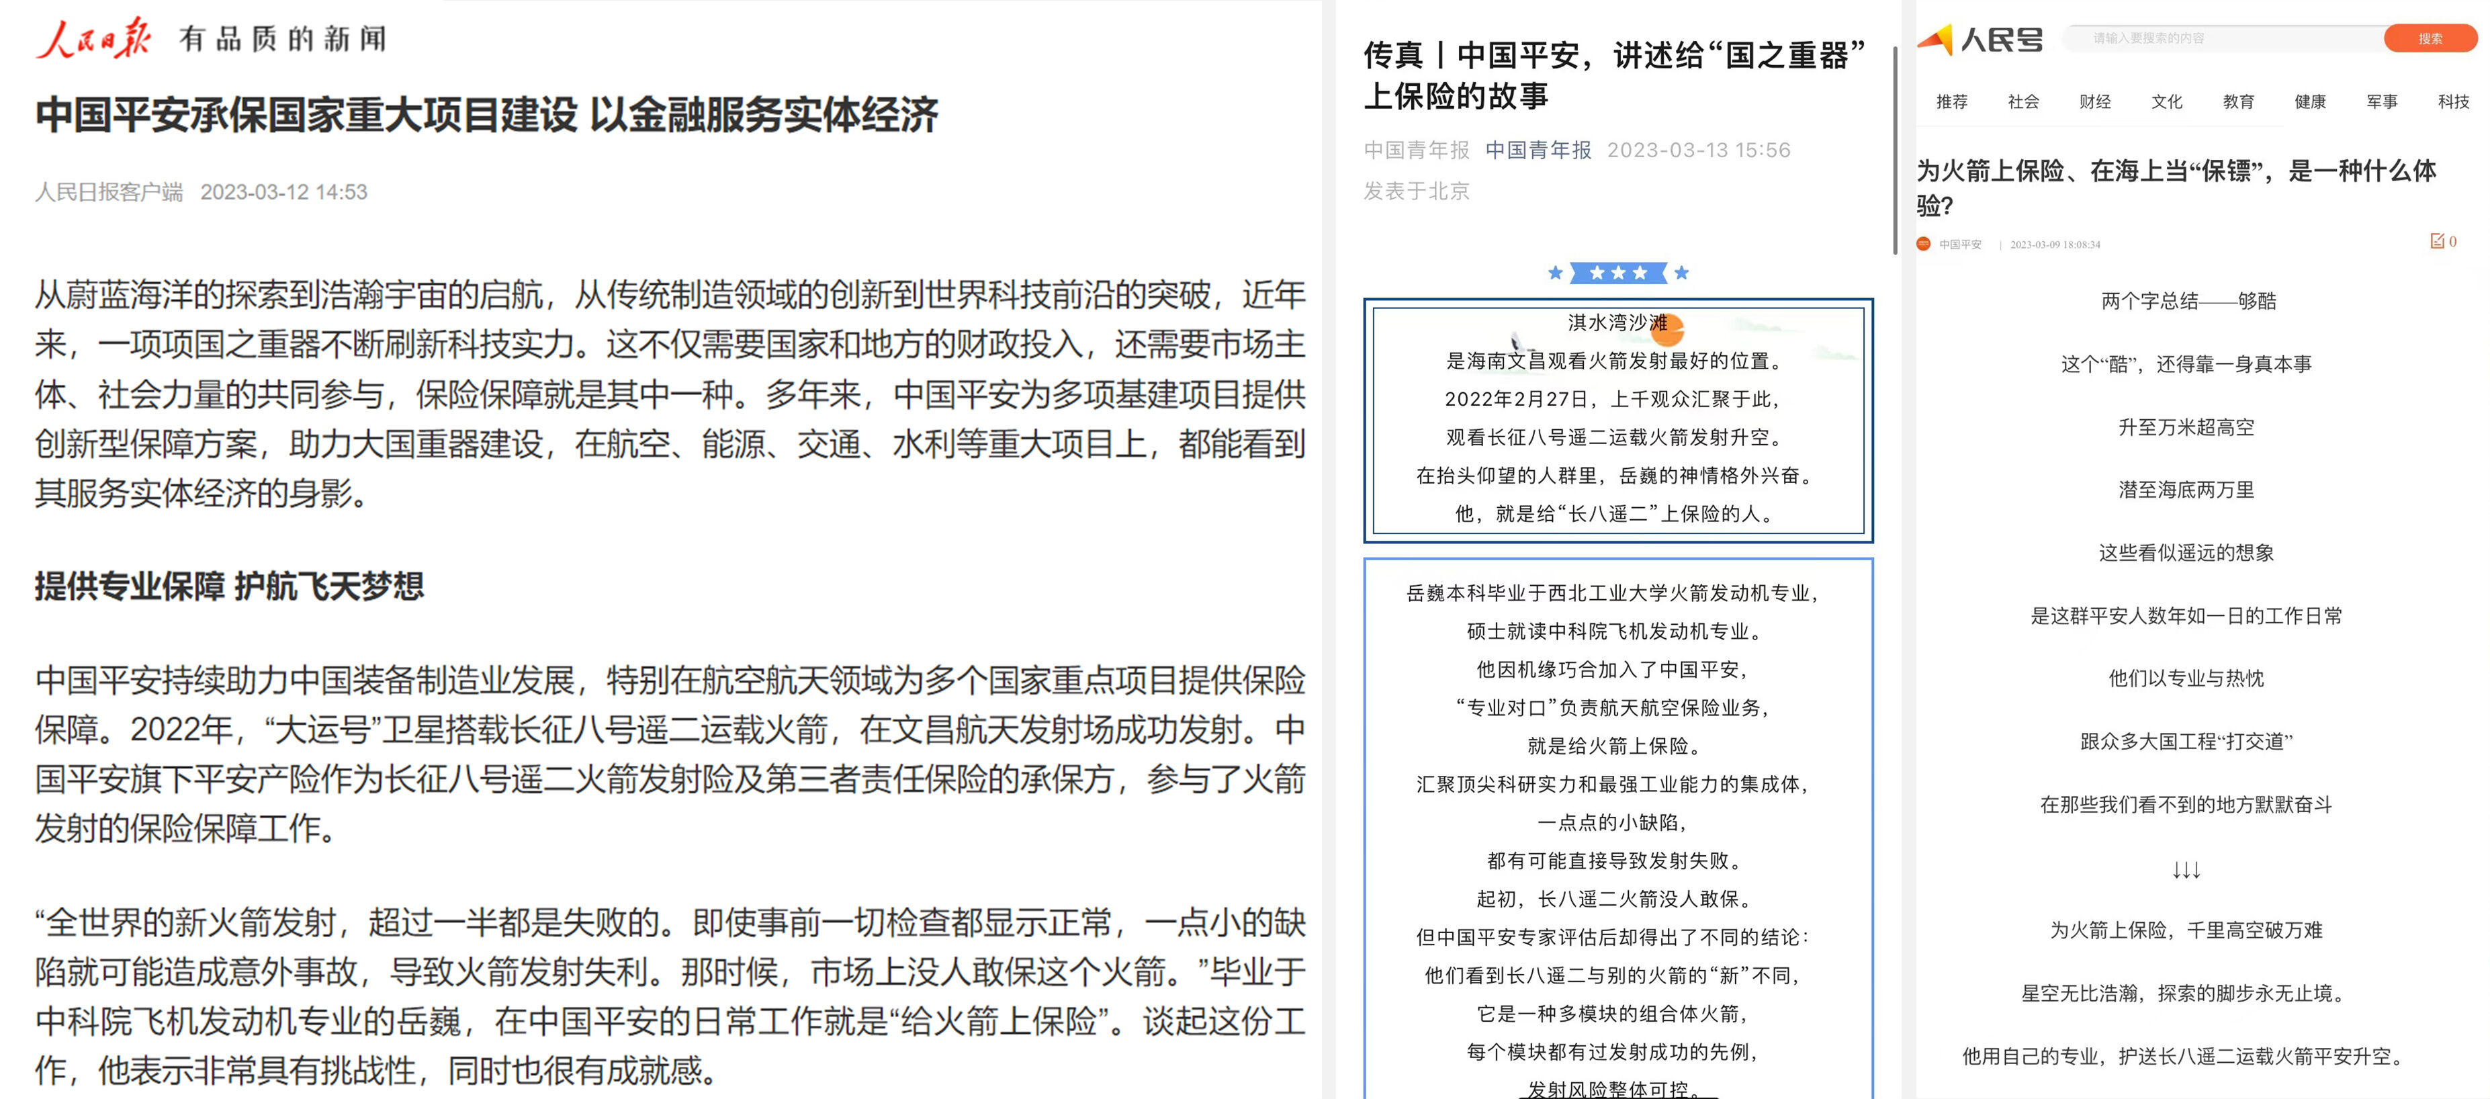Click the slogan 有品质的新闻
The width and height of the screenshot is (2490, 1099).
[282, 39]
